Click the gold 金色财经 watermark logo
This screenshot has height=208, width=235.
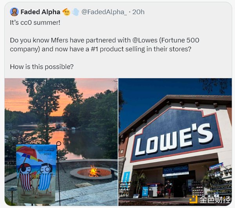pyautogui.click(x=193, y=199)
